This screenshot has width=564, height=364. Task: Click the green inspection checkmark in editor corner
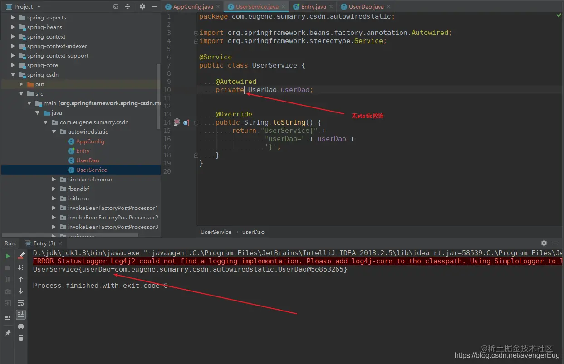point(559,15)
